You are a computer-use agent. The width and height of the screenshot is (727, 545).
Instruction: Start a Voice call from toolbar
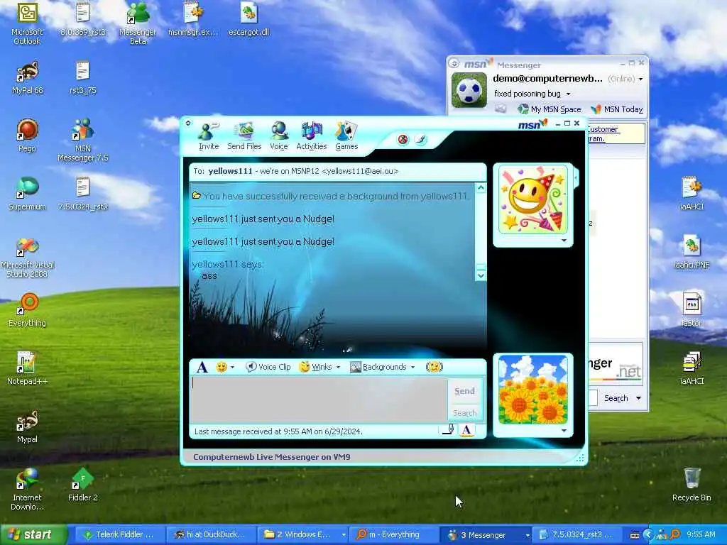click(x=278, y=137)
